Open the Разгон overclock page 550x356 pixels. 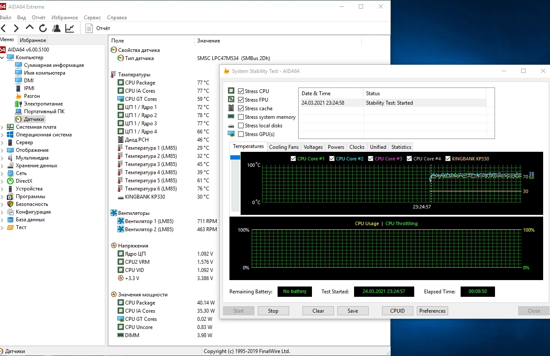[32, 96]
